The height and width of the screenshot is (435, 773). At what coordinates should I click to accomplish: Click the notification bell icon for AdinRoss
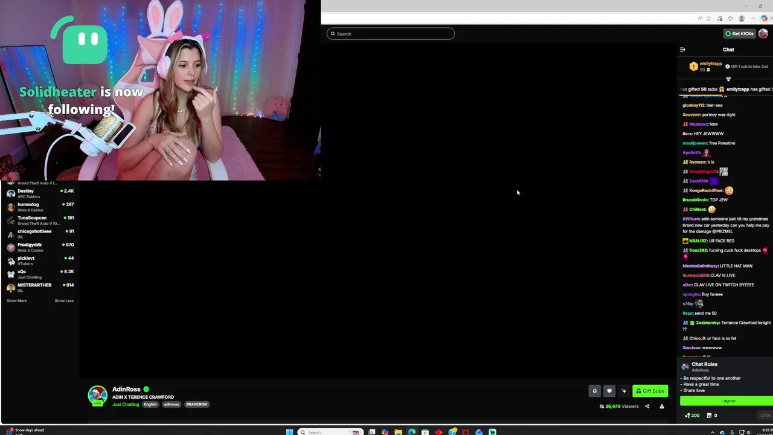pos(594,391)
